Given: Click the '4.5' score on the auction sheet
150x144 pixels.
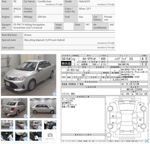Looking at the screenshot, I should 144,59.
